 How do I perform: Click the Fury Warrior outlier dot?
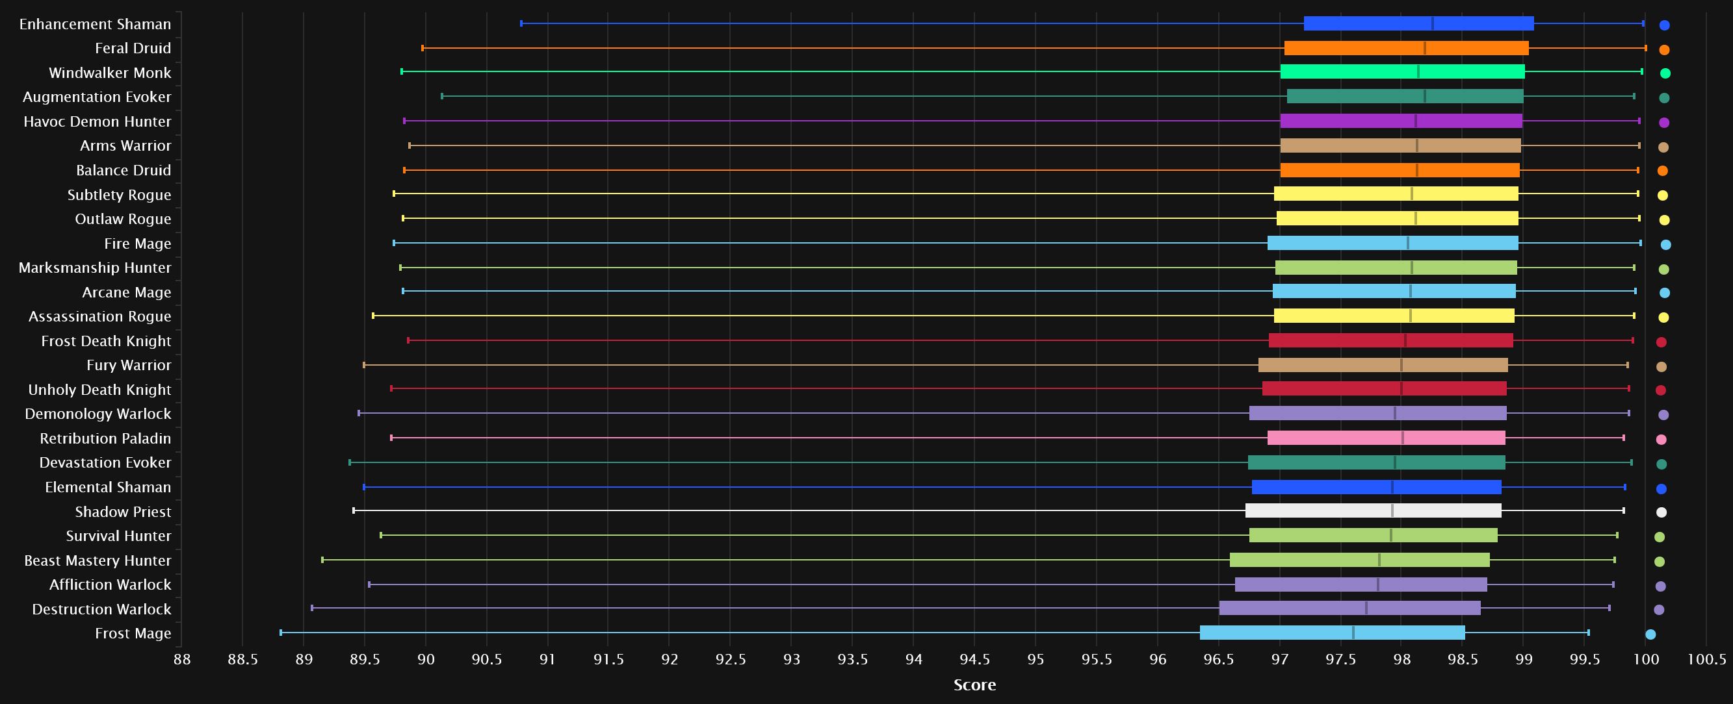[1661, 366]
